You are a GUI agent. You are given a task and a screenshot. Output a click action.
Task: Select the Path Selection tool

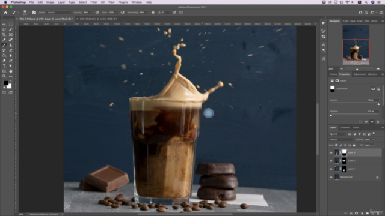[x=11, y=66]
